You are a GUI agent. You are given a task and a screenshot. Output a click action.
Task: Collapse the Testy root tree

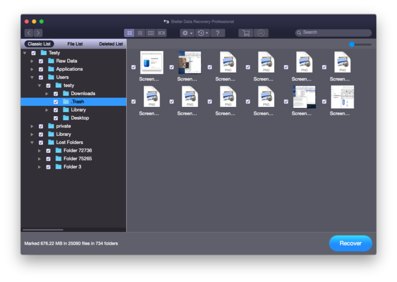click(x=25, y=53)
